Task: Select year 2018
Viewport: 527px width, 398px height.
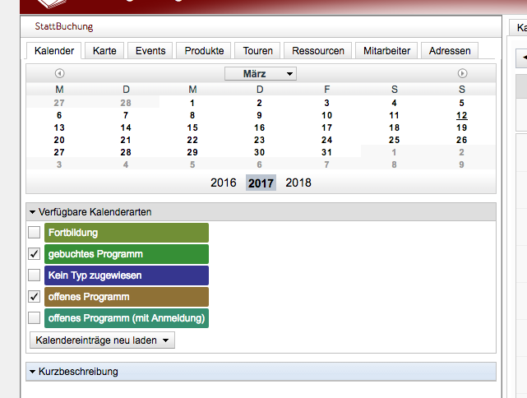Action: [x=298, y=183]
